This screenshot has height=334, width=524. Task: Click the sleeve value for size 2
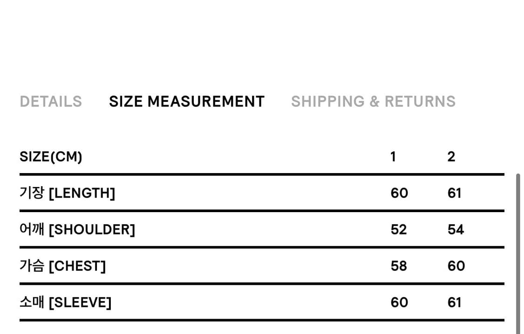click(454, 302)
